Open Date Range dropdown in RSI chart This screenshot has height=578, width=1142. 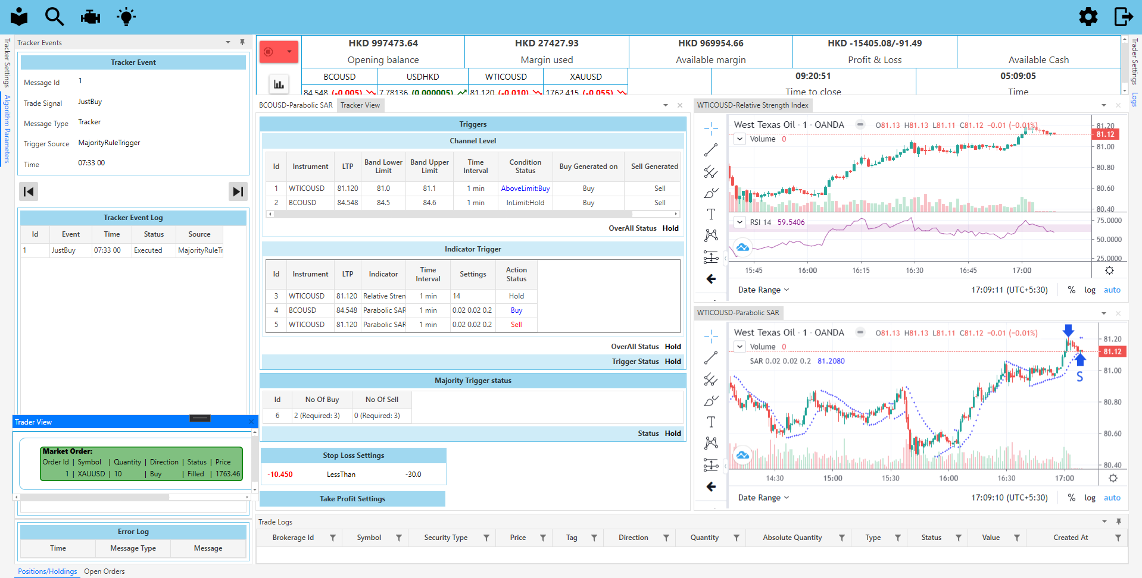(763, 290)
